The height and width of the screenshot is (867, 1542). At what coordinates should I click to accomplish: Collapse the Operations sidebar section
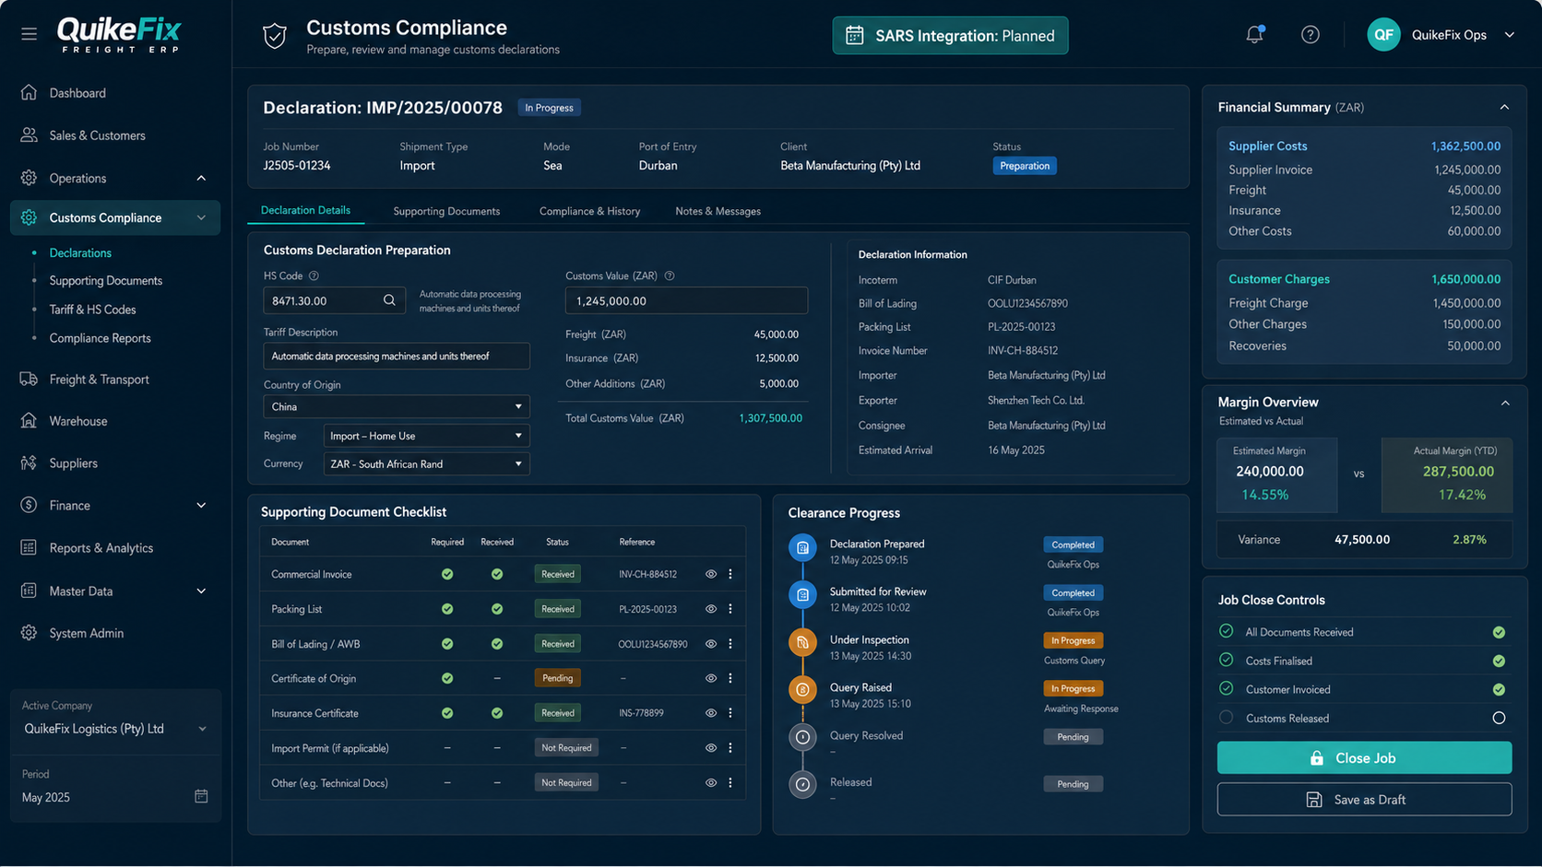(x=201, y=178)
